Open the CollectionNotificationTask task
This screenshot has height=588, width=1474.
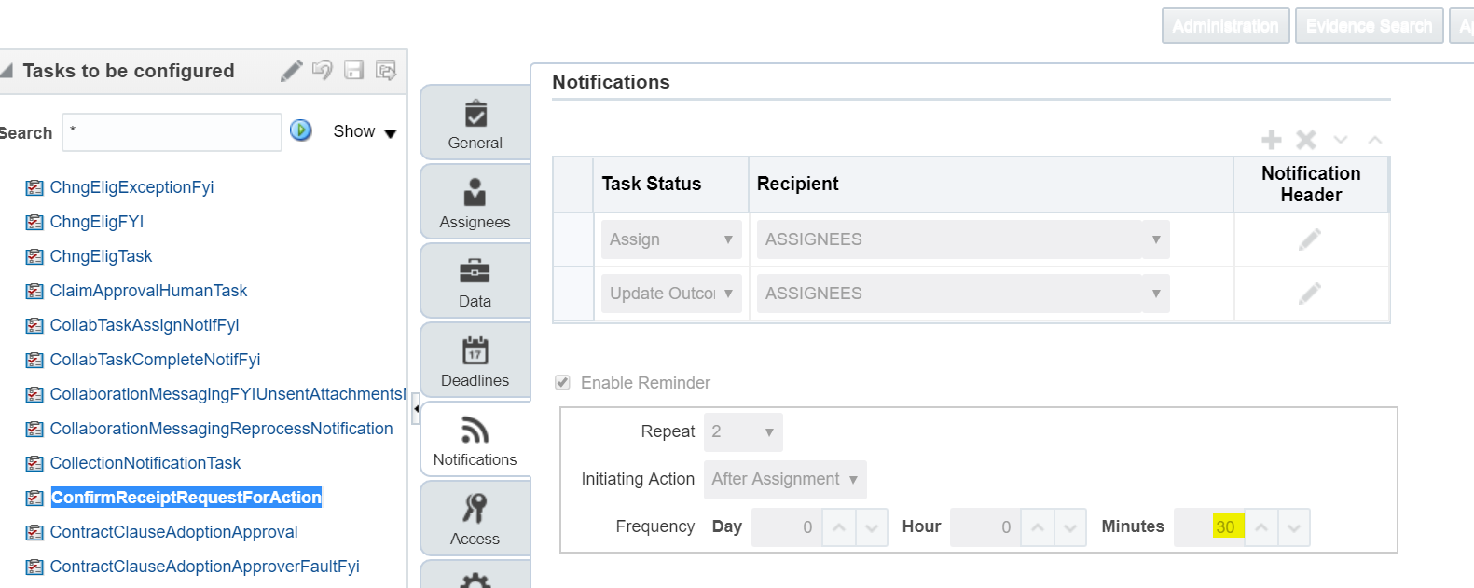[145, 463]
